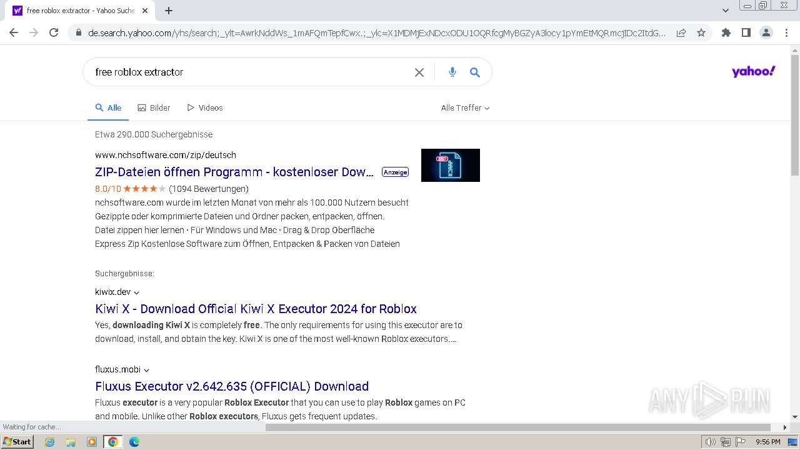Open the media player taskbar icon
The height and width of the screenshot is (450, 800).
coord(92,442)
